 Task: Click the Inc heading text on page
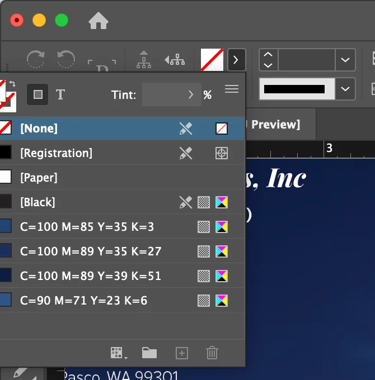pyautogui.click(x=287, y=178)
